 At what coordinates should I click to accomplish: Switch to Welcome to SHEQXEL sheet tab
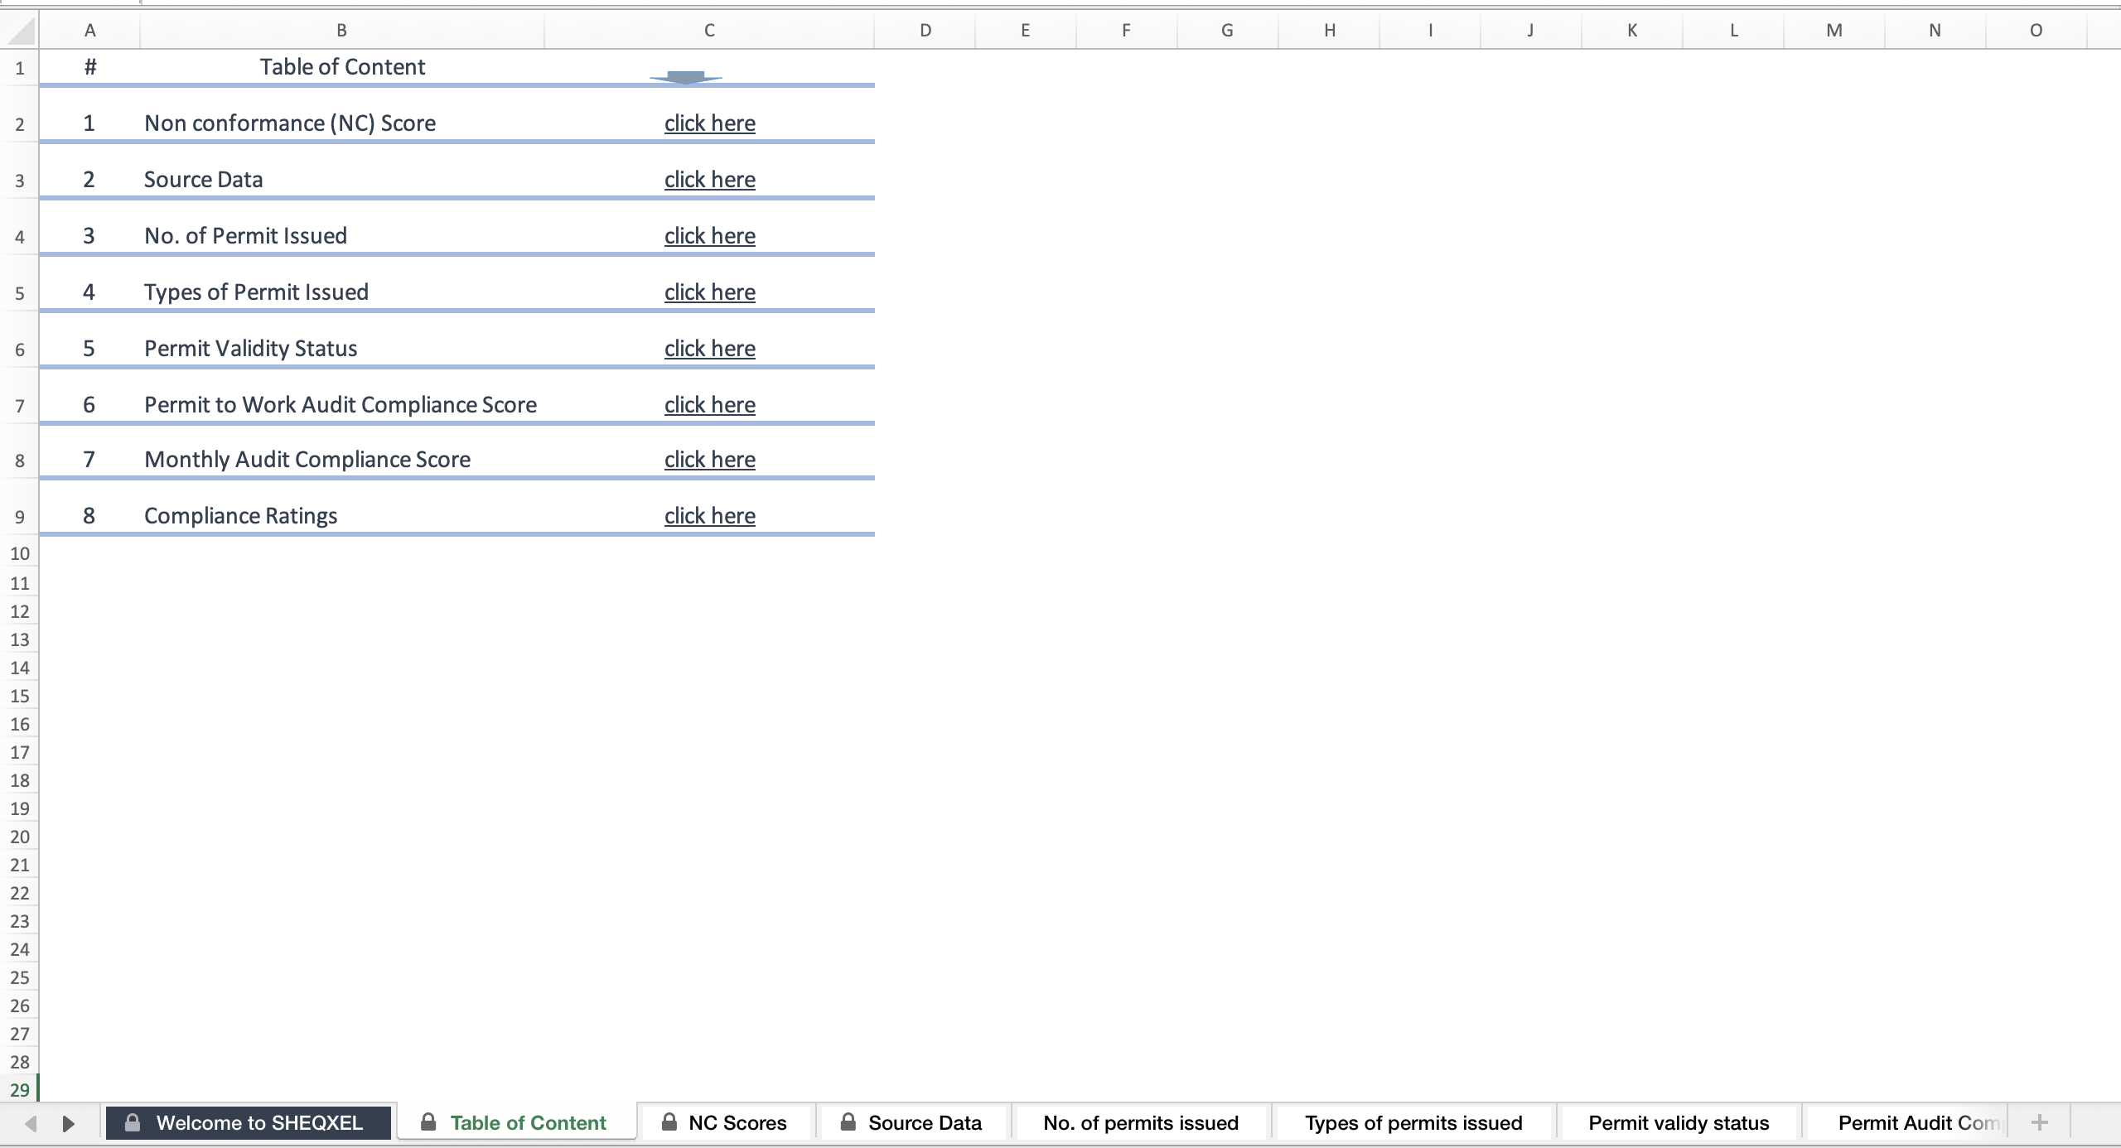[x=249, y=1123]
